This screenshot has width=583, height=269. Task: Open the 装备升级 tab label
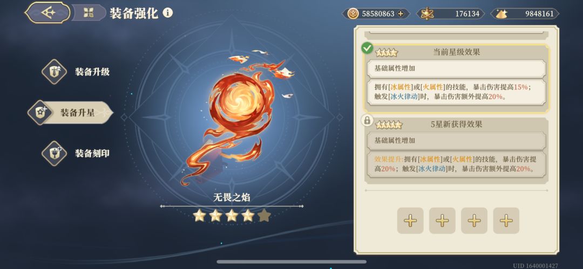click(x=92, y=72)
